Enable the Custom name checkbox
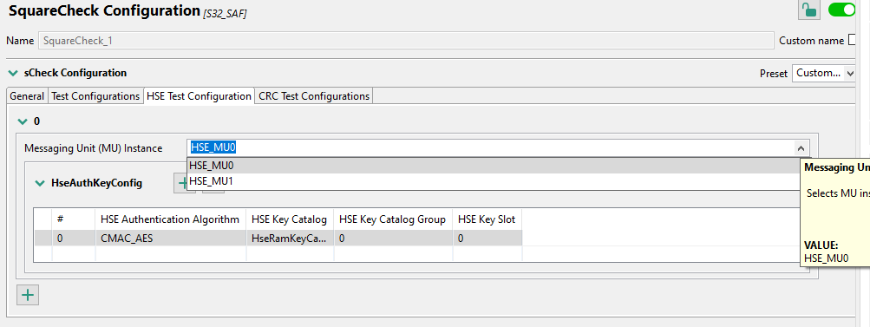 (x=854, y=41)
